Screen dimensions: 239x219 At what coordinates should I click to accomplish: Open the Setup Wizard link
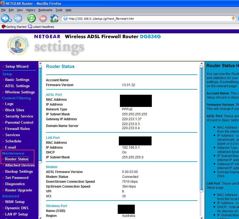pyautogui.click(x=17, y=66)
